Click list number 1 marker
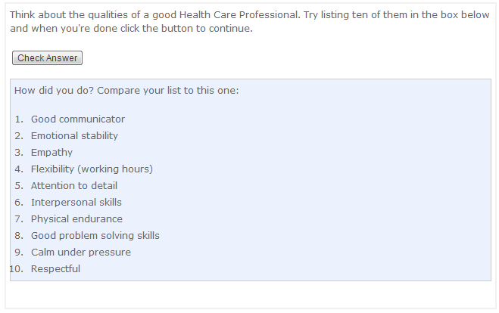 [19, 119]
